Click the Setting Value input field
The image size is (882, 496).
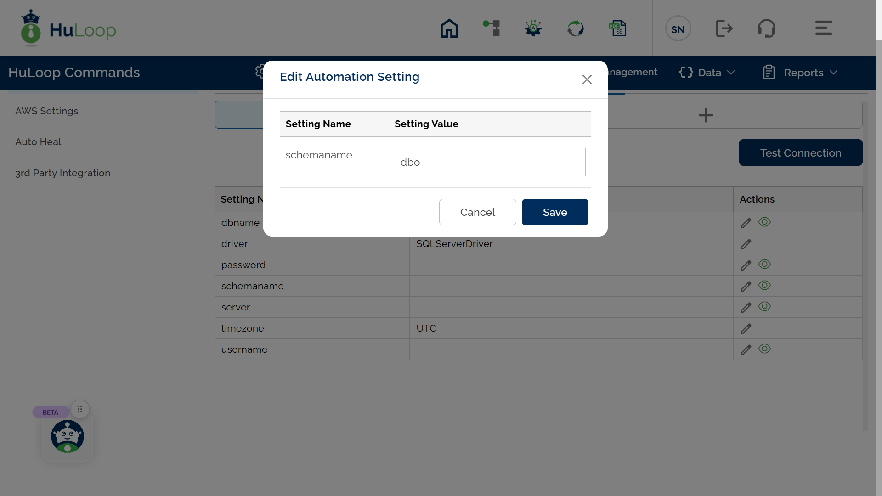coord(490,162)
